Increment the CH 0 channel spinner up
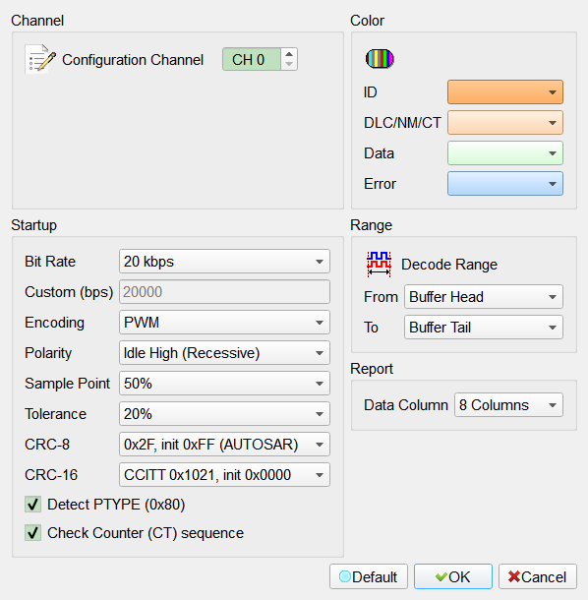 click(x=289, y=54)
